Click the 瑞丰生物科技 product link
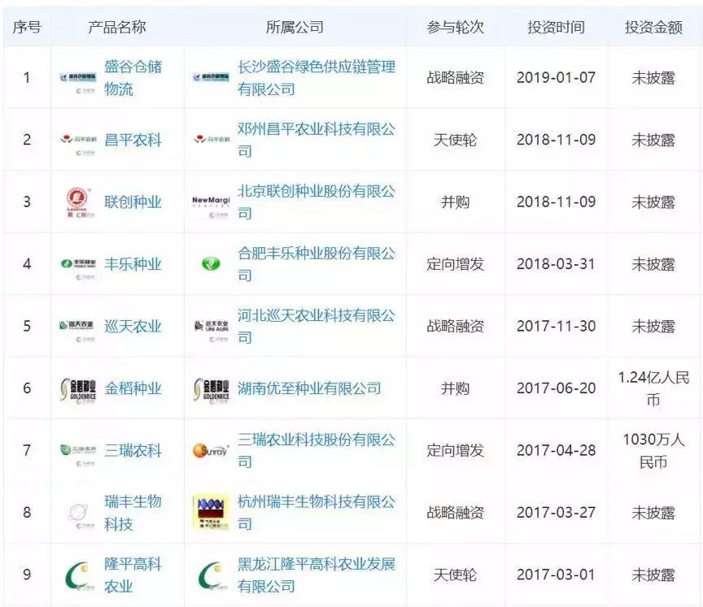 click(x=133, y=513)
